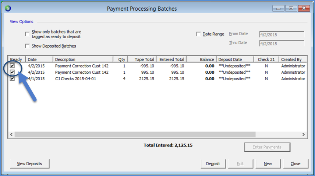Select the 2125.15 Entered Total cell

tap(177, 79)
